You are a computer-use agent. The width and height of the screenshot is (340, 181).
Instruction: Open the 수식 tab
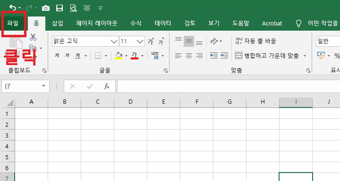point(136,23)
